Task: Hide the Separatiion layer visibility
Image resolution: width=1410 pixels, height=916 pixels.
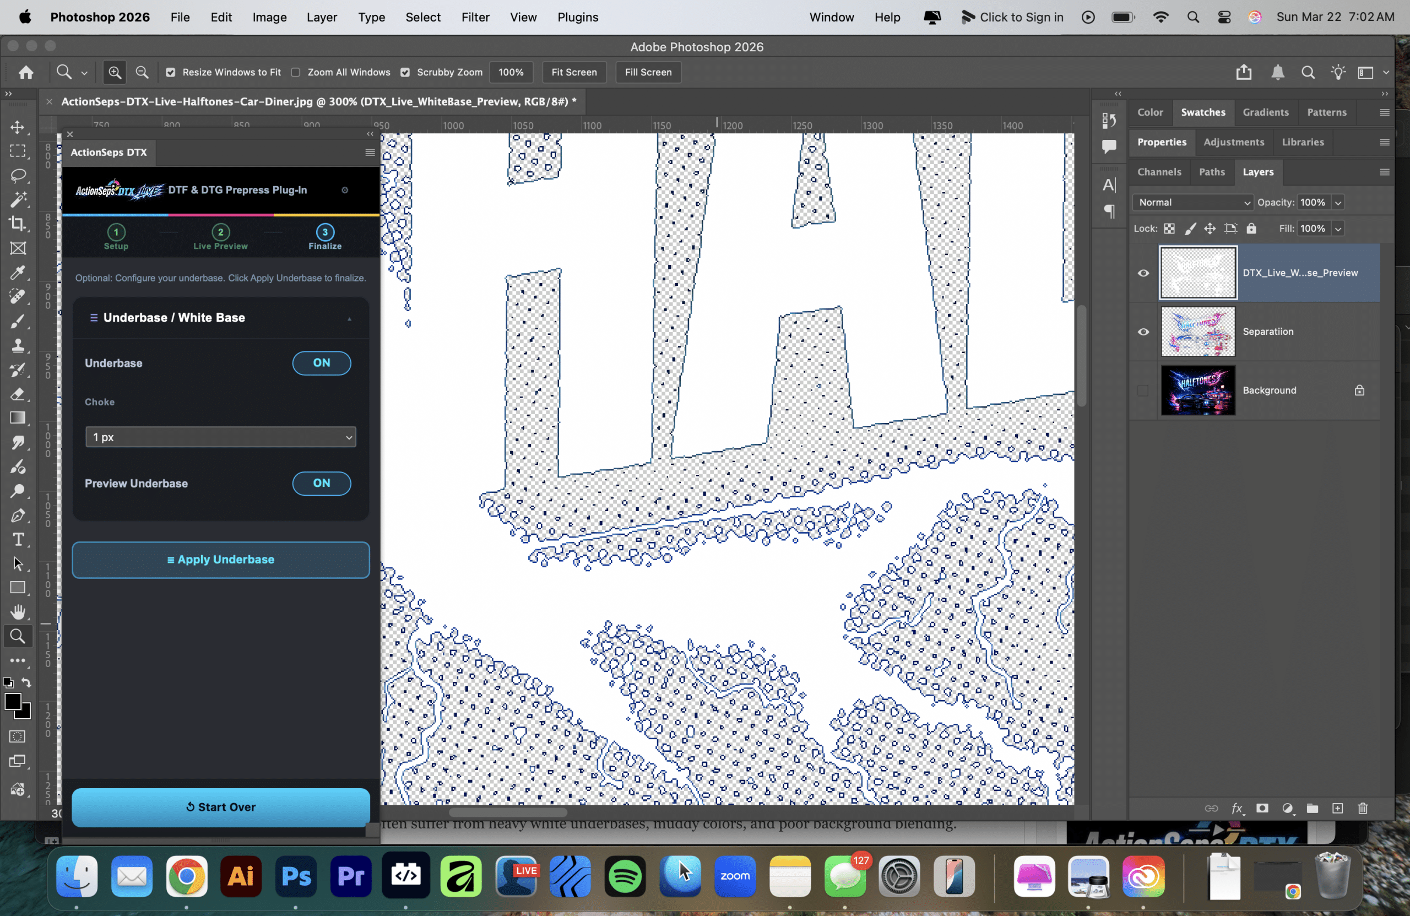Action: 1143,332
